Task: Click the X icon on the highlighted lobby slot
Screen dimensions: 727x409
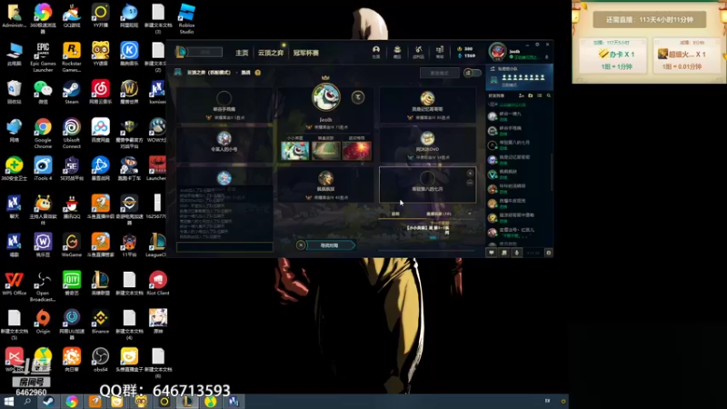Action: click(470, 173)
